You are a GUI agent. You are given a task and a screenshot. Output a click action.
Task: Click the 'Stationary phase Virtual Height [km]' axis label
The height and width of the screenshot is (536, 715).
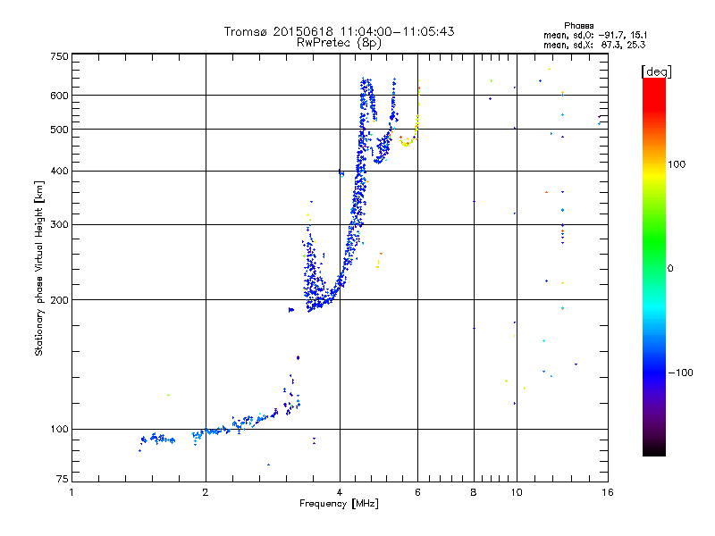tap(39, 268)
